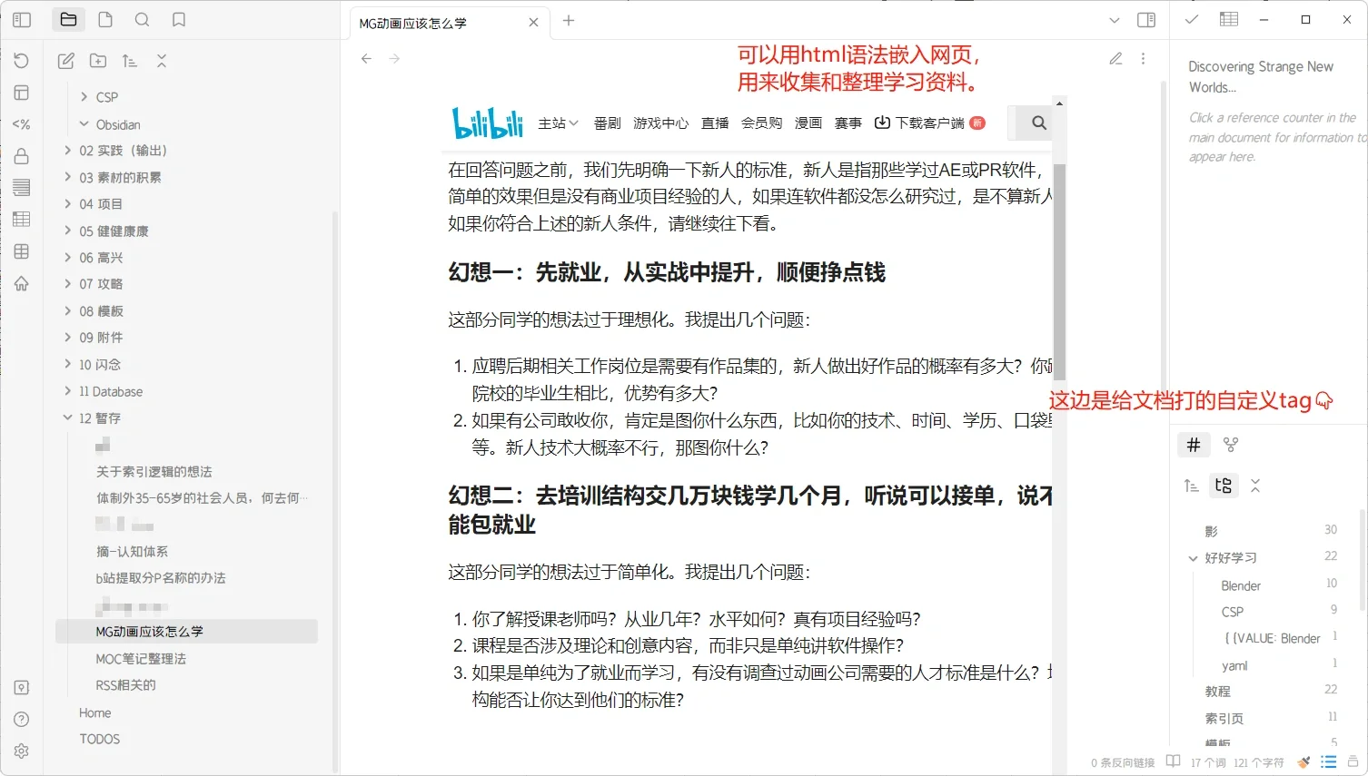The height and width of the screenshot is (776, 1368).
Task: Expand the 11 Database folder
Action: pyautogui.click(x=66, y=391)
